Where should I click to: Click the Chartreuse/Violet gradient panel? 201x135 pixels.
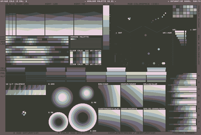pos(109,121)
